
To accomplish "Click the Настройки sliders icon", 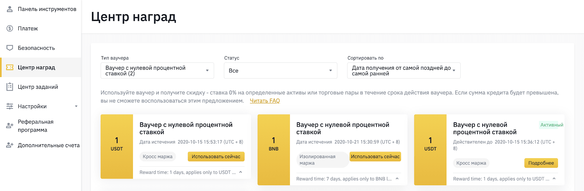I will tap(10, 106).
